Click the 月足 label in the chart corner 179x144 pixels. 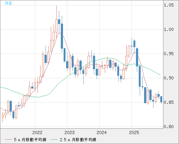click(8, 3)
